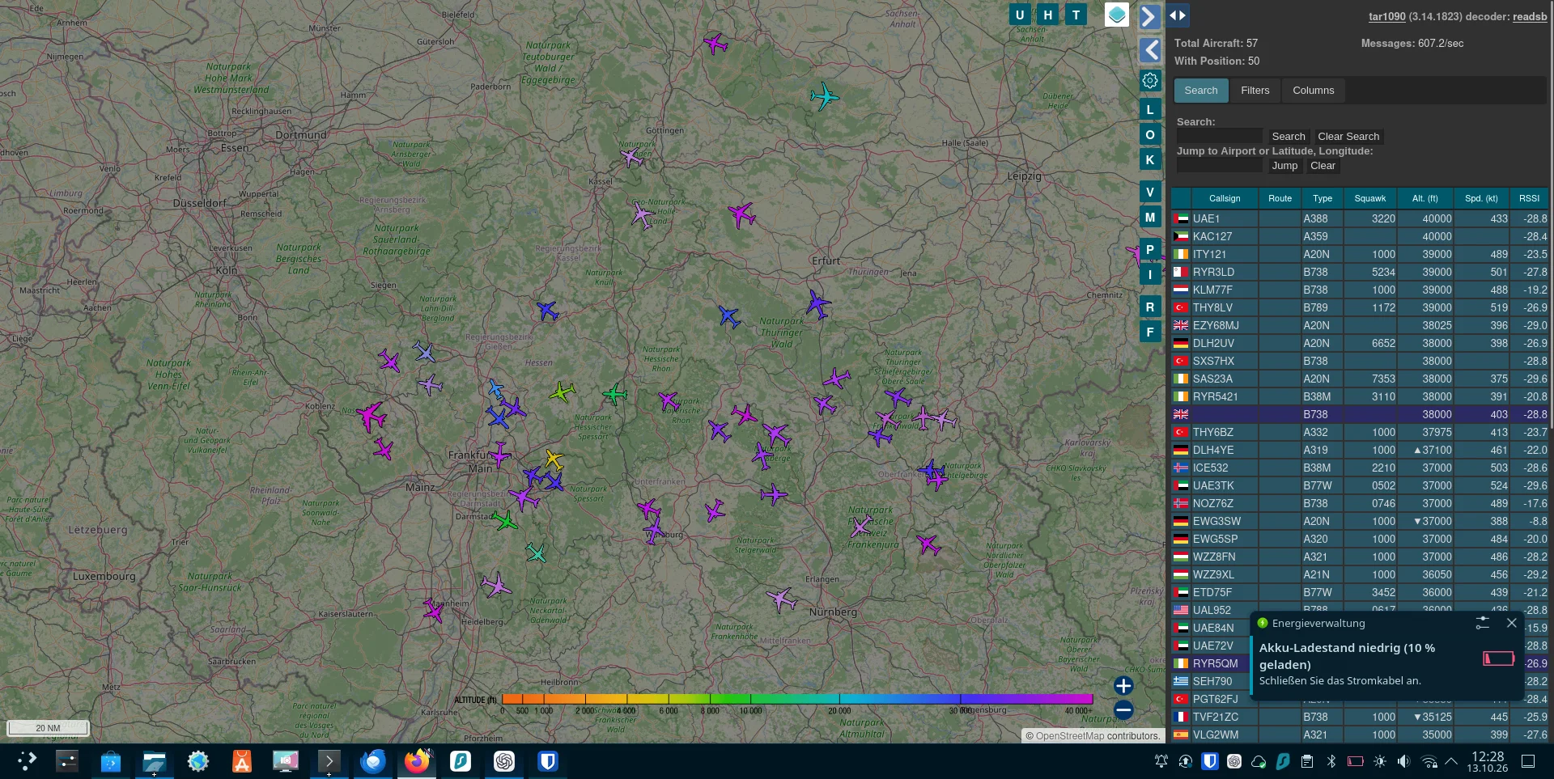Image resolution: width=1554 pixels, height=779 pixels.
Task: Switch to the Columns tab
Action: pyautogui.click(x=1313, y=91)
